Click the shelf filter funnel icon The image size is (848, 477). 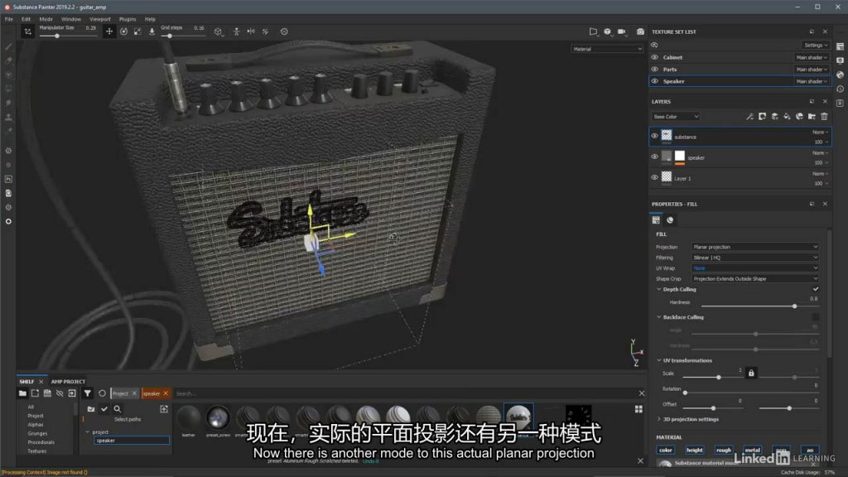[88, 393]
